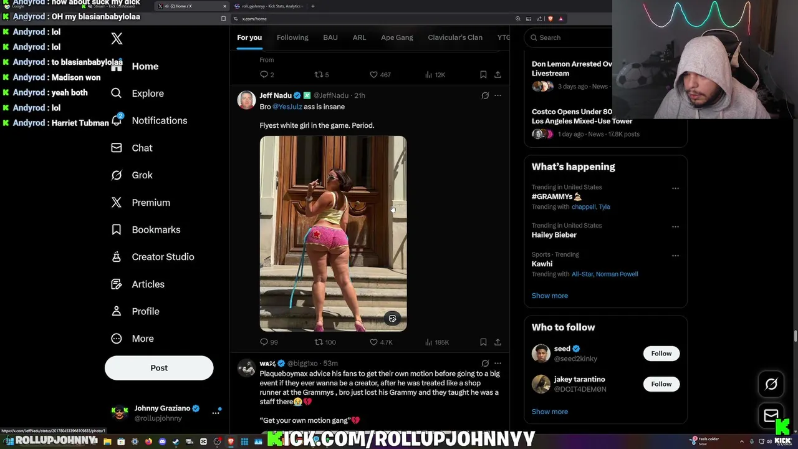798x449 pixels.
Task: Toggle the volume speaker icon in tray
Action: [769, 442]
